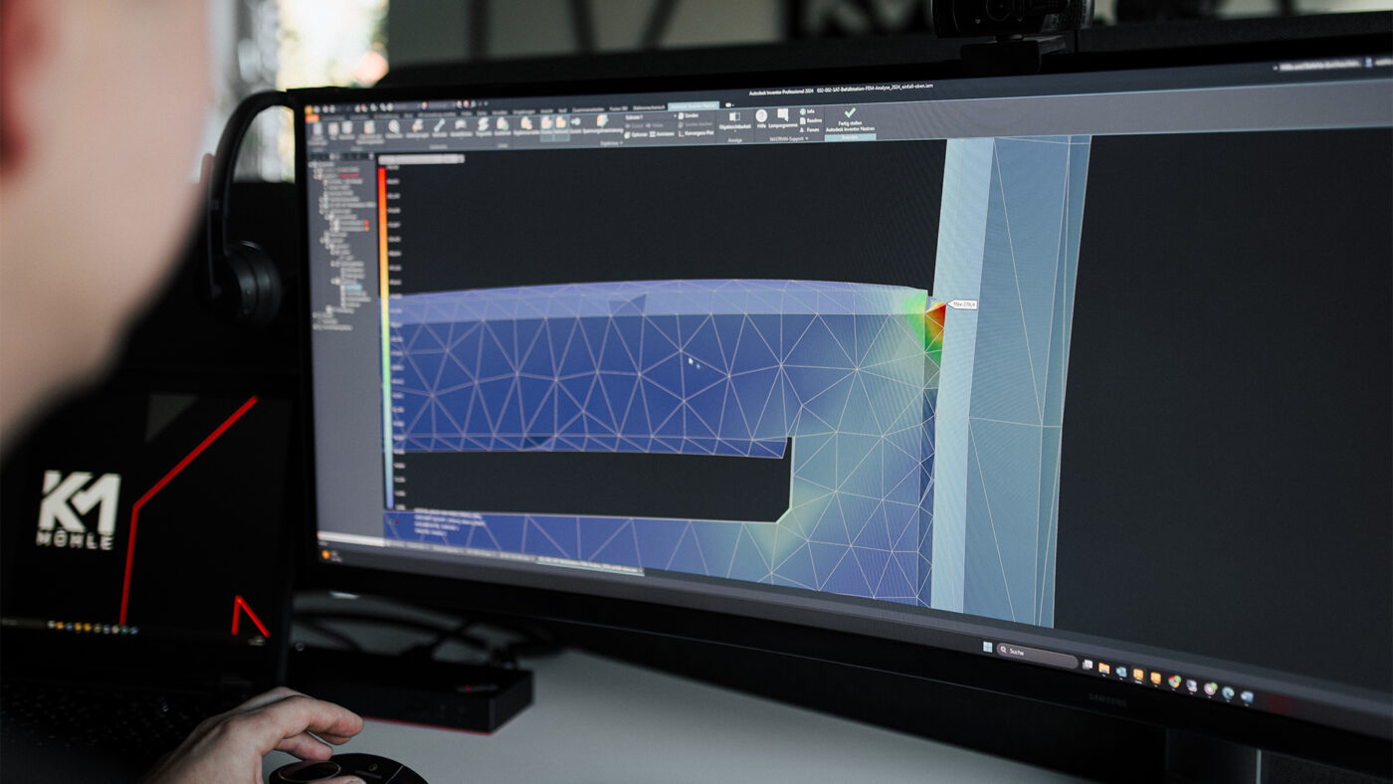Select the Sonden probe tool

[689, 115]
